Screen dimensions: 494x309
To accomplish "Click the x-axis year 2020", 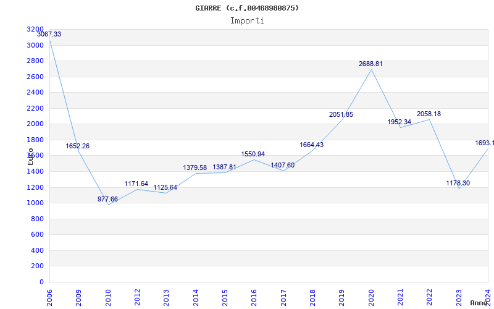I will [x=371, y=298].
